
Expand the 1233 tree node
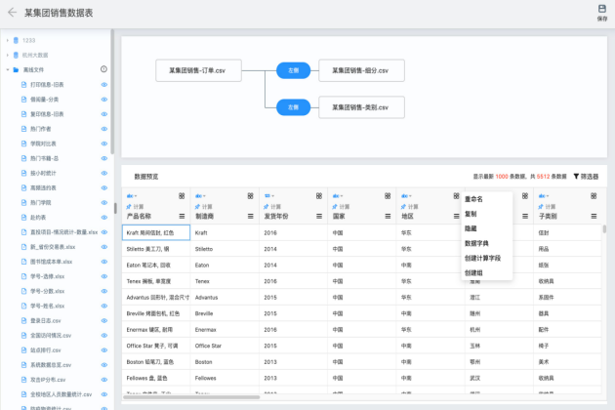coord(8,40)
